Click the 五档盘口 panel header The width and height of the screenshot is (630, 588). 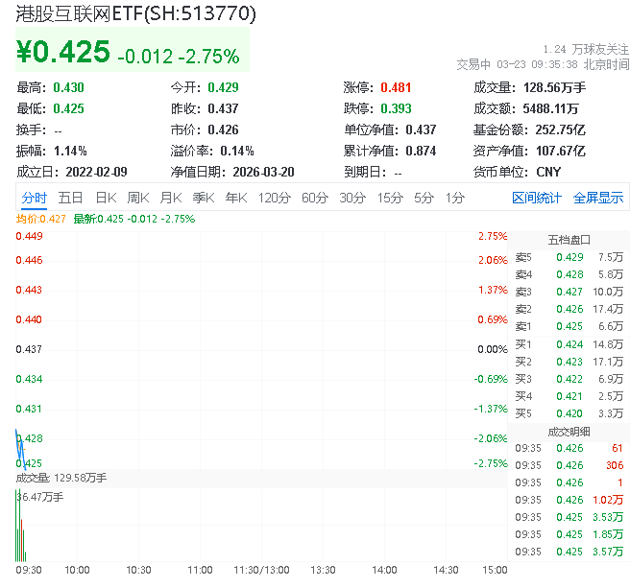tap(569, 240)
